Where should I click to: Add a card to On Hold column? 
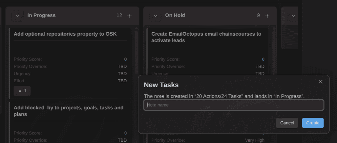[267, 16]
